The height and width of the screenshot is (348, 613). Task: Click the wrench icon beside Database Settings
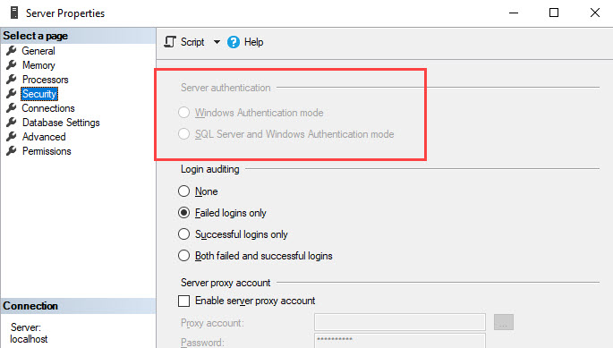pyautogui.click(x=12, y=123)
